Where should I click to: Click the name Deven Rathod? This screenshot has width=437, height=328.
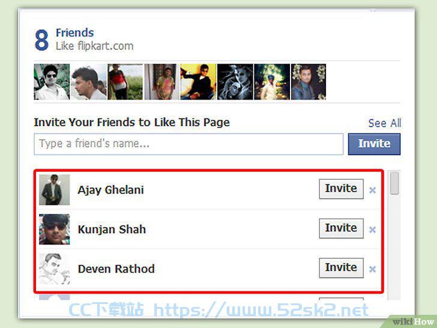click(116, 269)
